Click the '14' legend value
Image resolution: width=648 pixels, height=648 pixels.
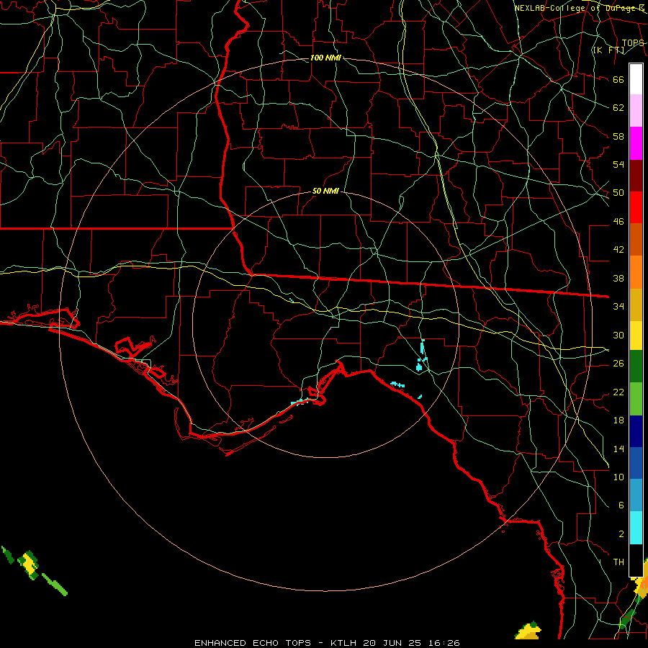618,449
